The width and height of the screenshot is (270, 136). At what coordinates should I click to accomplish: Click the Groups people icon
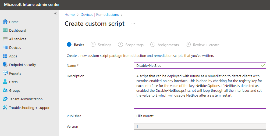click(5, 90)
